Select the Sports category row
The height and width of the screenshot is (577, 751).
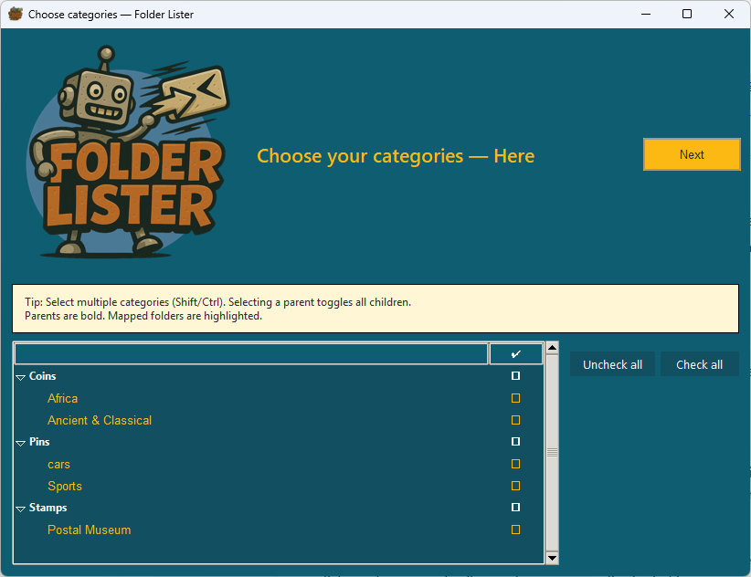click(65, 486)
